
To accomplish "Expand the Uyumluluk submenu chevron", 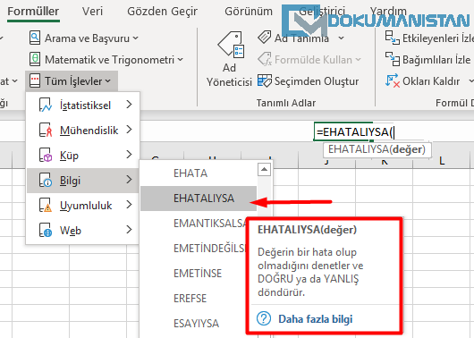I will pos(129,205).
